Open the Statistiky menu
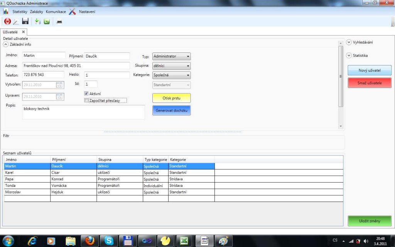This screenshot has width=395, height=247. click(x=20, y=12)
